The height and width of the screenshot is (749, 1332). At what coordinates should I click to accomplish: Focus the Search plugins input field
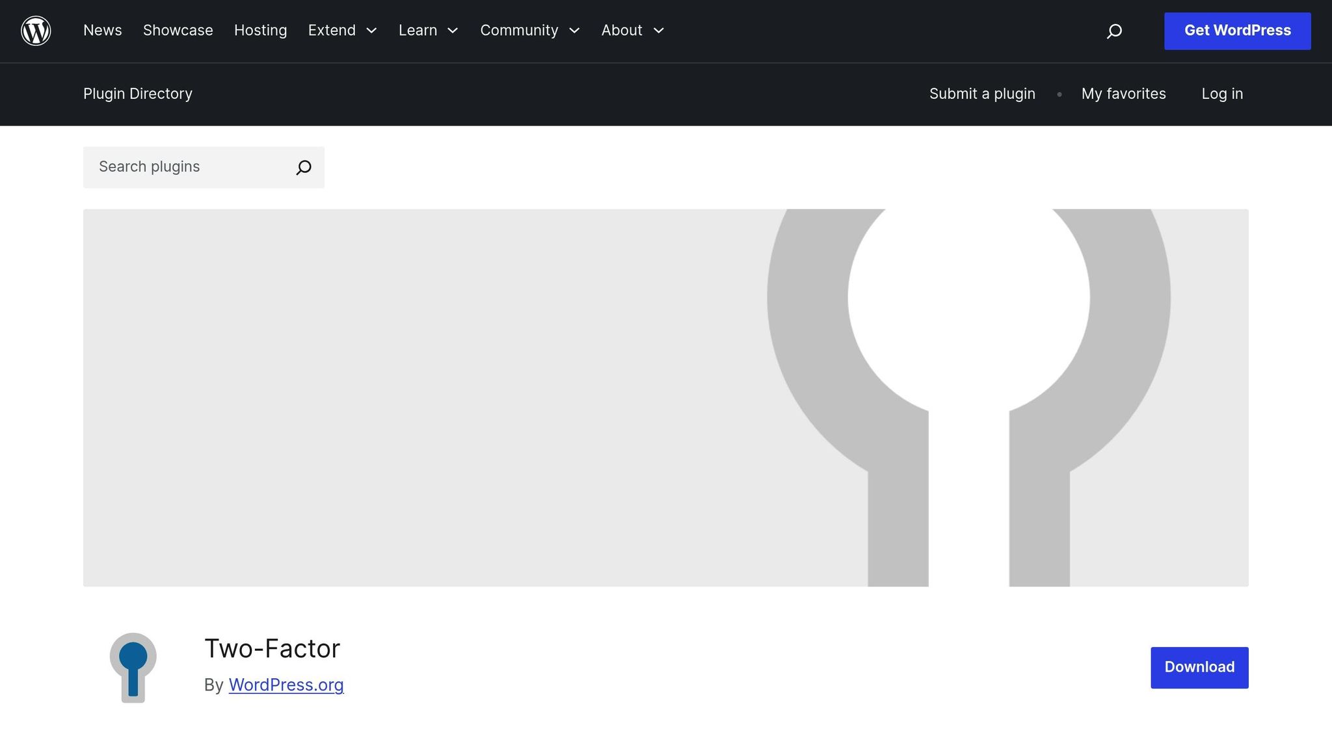click(189, 167)
